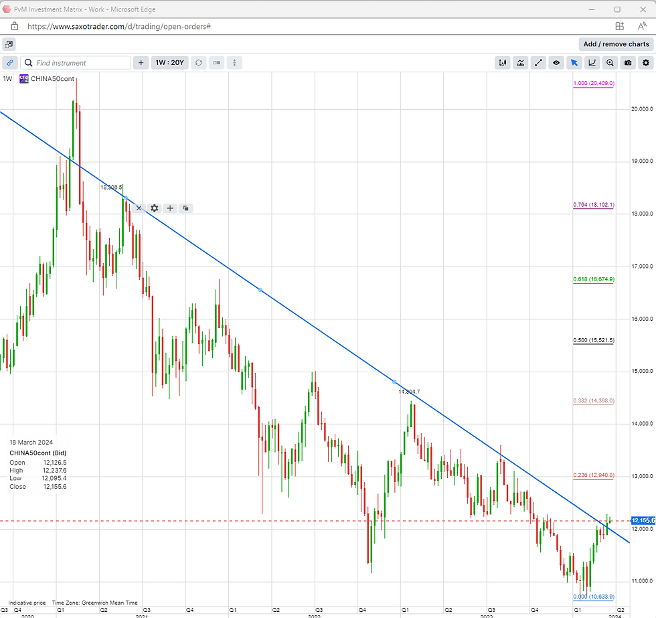This screenshot has height=618, width=656.
Task: Take a chart snapshot with camera icon
Action: (x=628, y=63)
